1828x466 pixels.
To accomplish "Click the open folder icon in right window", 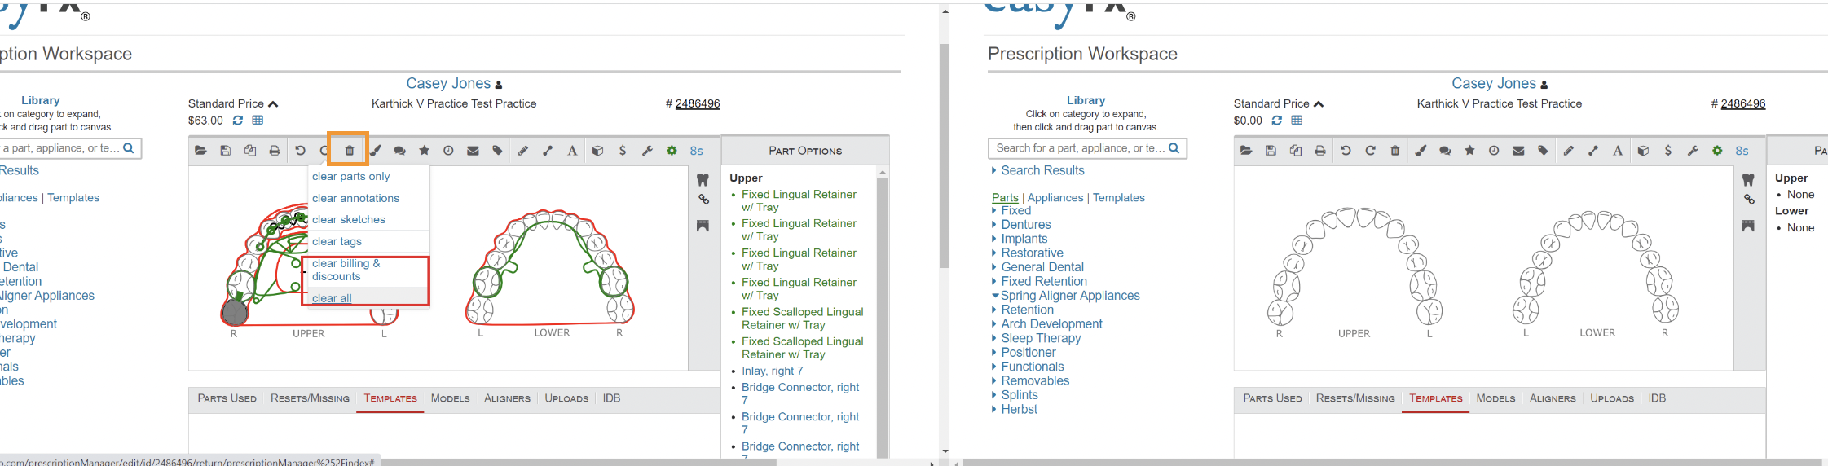I will (1246, 151).
